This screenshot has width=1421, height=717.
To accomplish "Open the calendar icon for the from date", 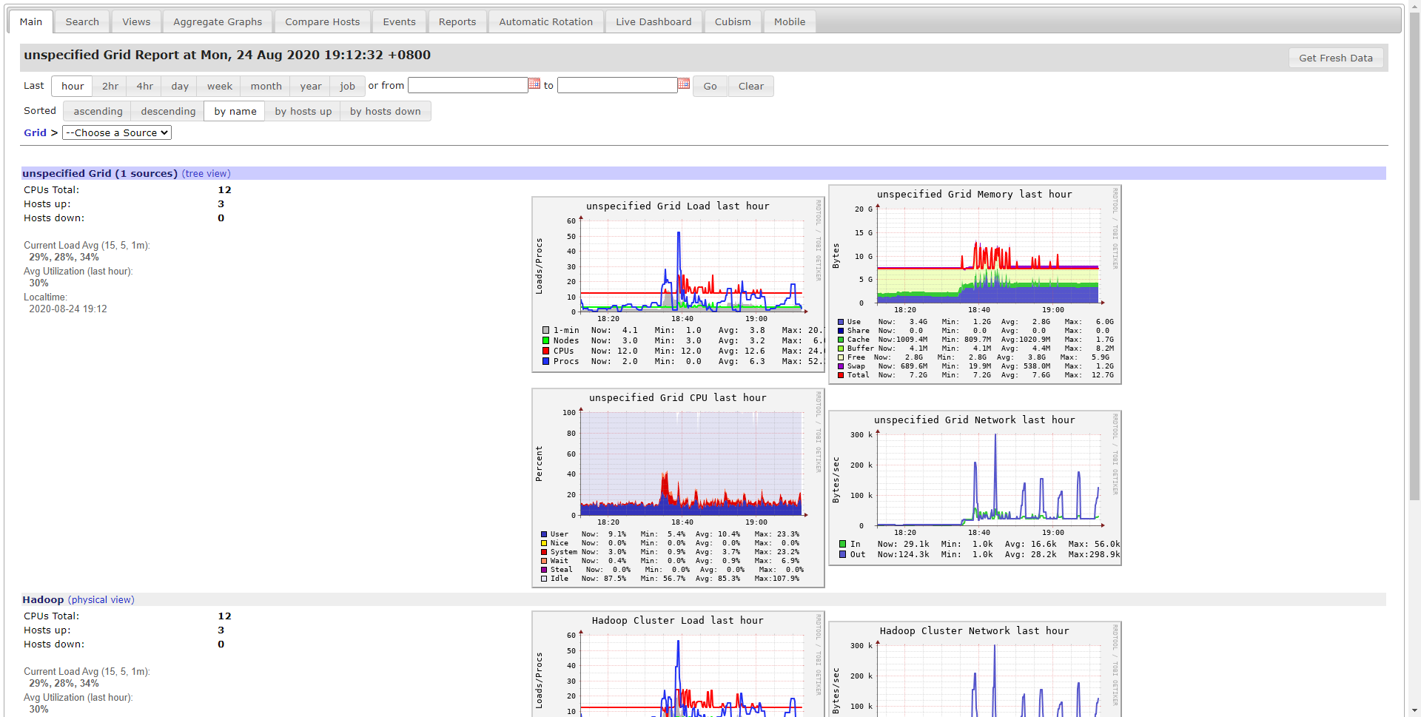I will pyautogui.click(x=534, y=84).
